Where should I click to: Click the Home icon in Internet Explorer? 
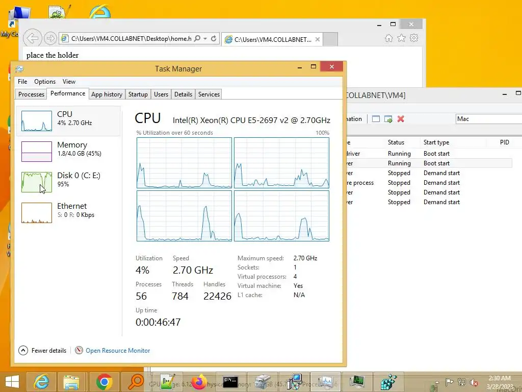tap(388, 38)
